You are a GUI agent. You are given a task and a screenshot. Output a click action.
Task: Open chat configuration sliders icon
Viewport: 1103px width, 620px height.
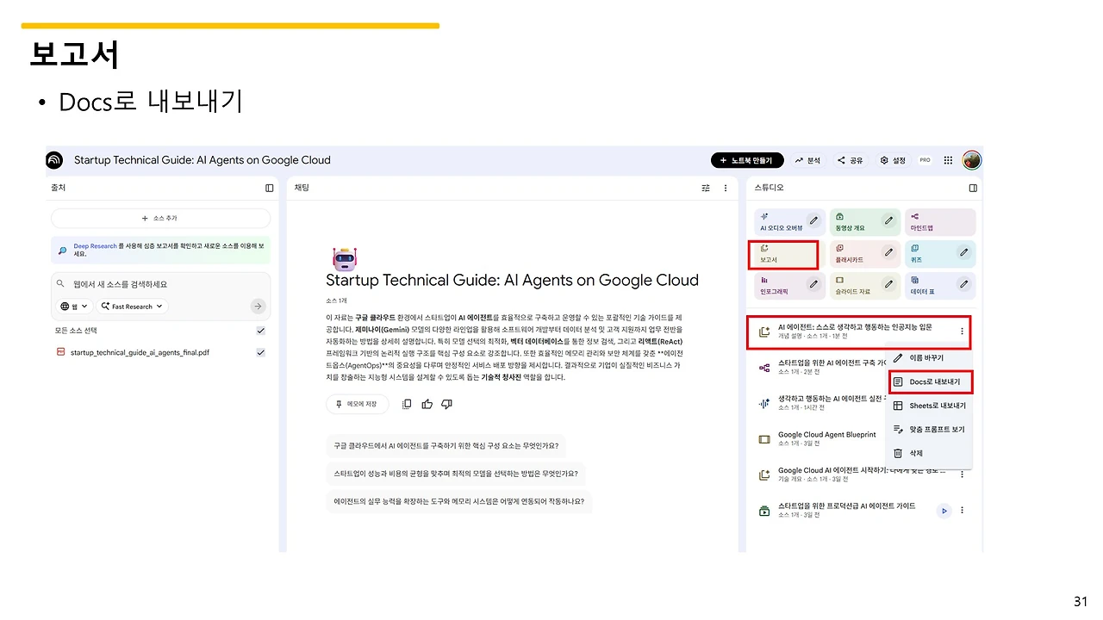click(706, 188)
